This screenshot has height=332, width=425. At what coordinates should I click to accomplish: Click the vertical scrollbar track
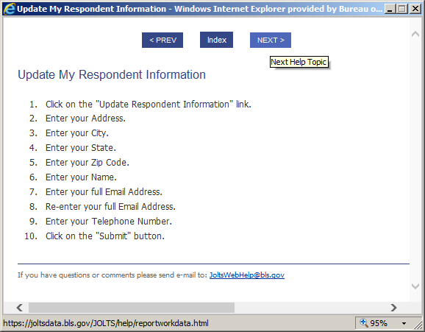pos(415,160)
